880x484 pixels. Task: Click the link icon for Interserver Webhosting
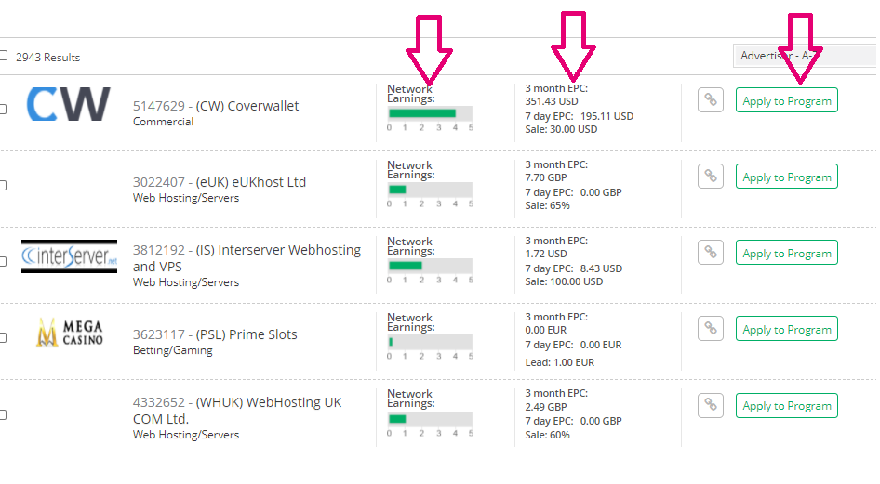pyautogui.click(x=711, y=252)
